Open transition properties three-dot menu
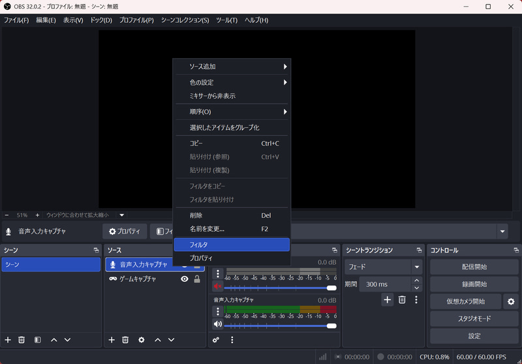 point(416,300)
